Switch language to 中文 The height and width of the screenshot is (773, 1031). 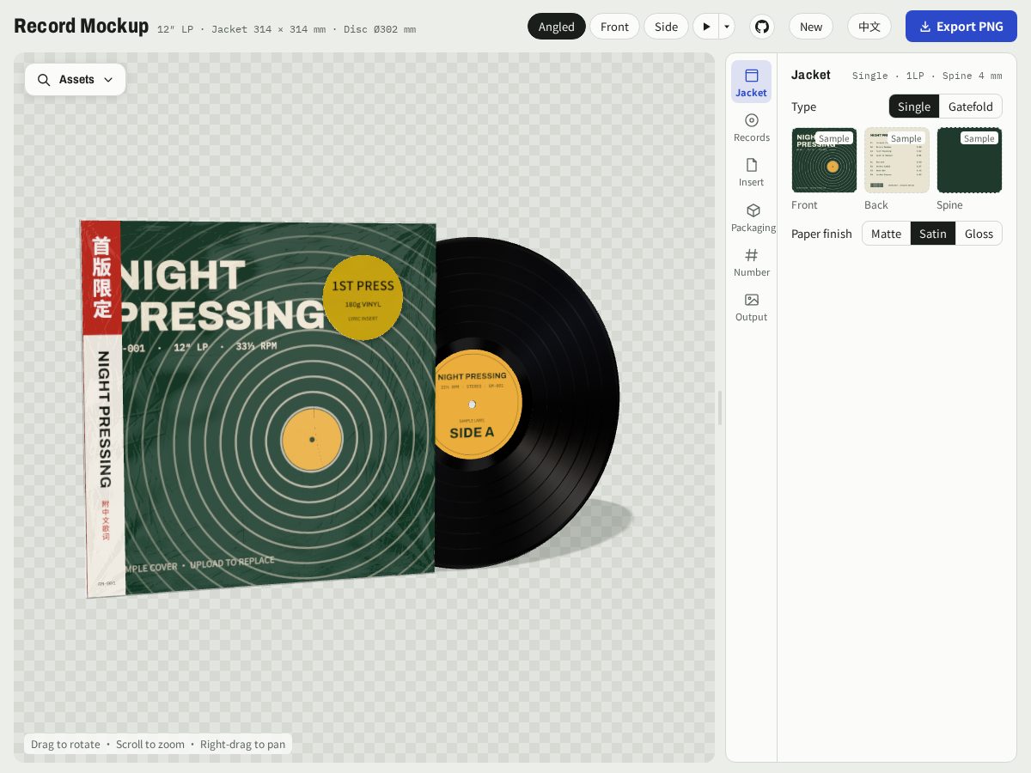point(869,27)
